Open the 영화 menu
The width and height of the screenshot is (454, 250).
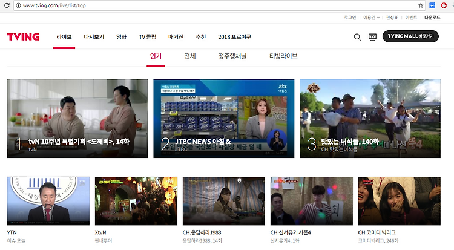[x=121, y=37]
